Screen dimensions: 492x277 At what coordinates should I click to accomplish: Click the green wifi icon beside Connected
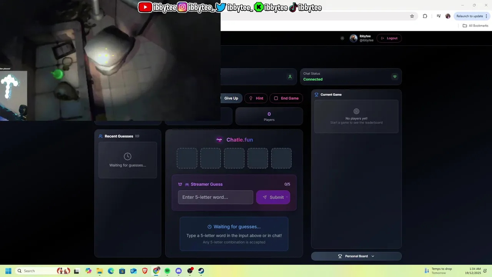tap(395, 77)
